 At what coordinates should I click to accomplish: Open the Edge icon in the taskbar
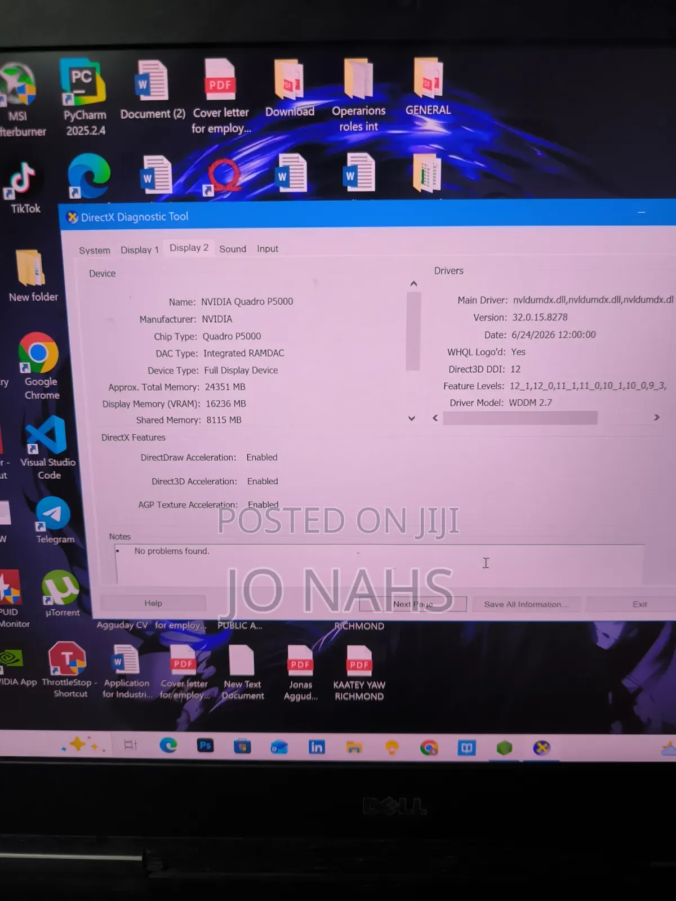168,746
